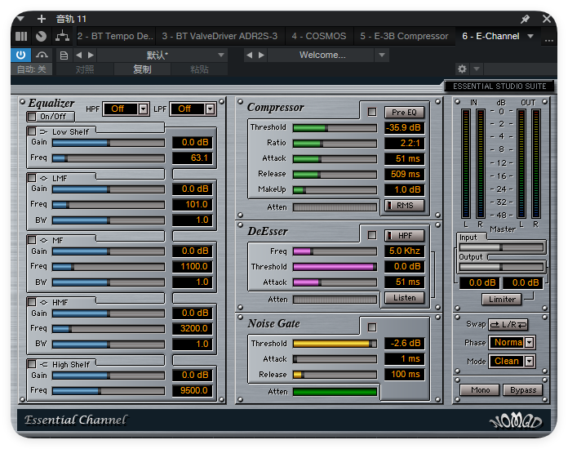Go to next program before Welcome

point(261,55)
